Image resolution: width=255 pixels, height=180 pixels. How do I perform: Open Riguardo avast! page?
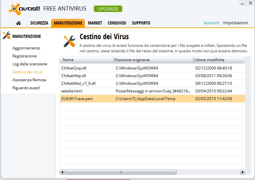26,88
